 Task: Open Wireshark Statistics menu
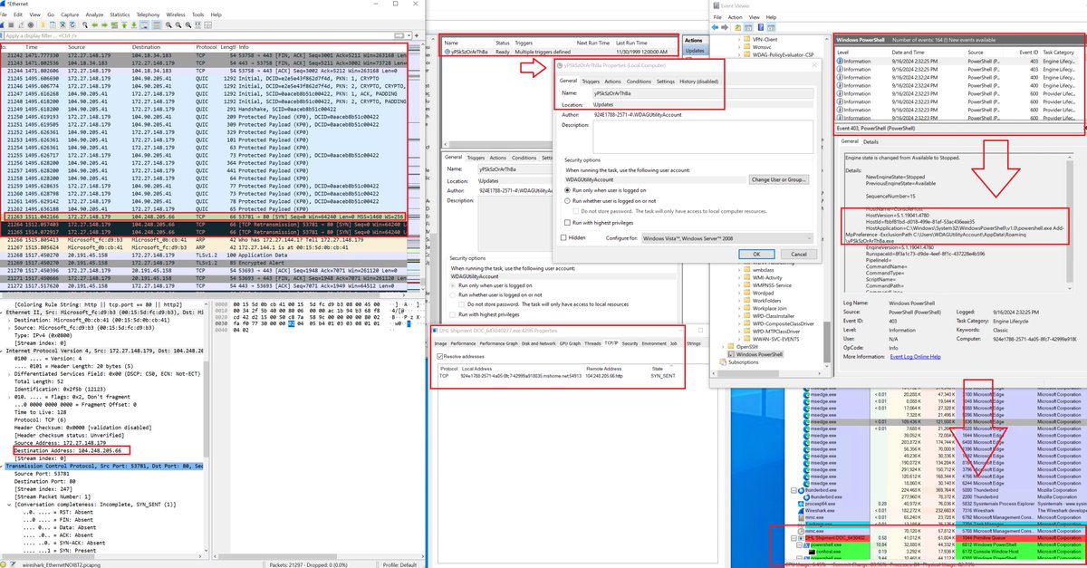coord(120,14)
